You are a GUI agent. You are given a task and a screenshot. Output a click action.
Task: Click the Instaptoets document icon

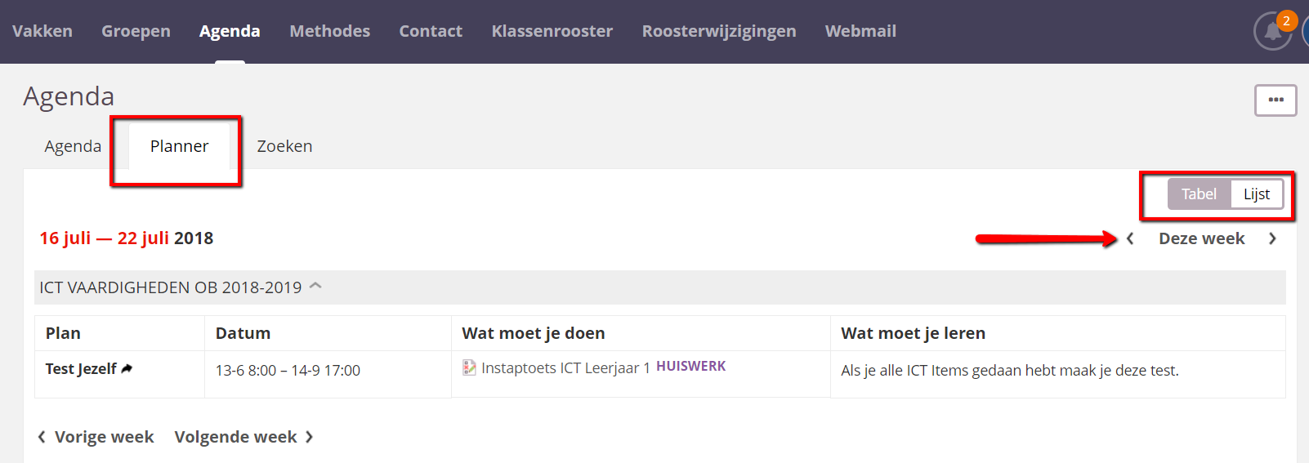[x=469, y=368]
